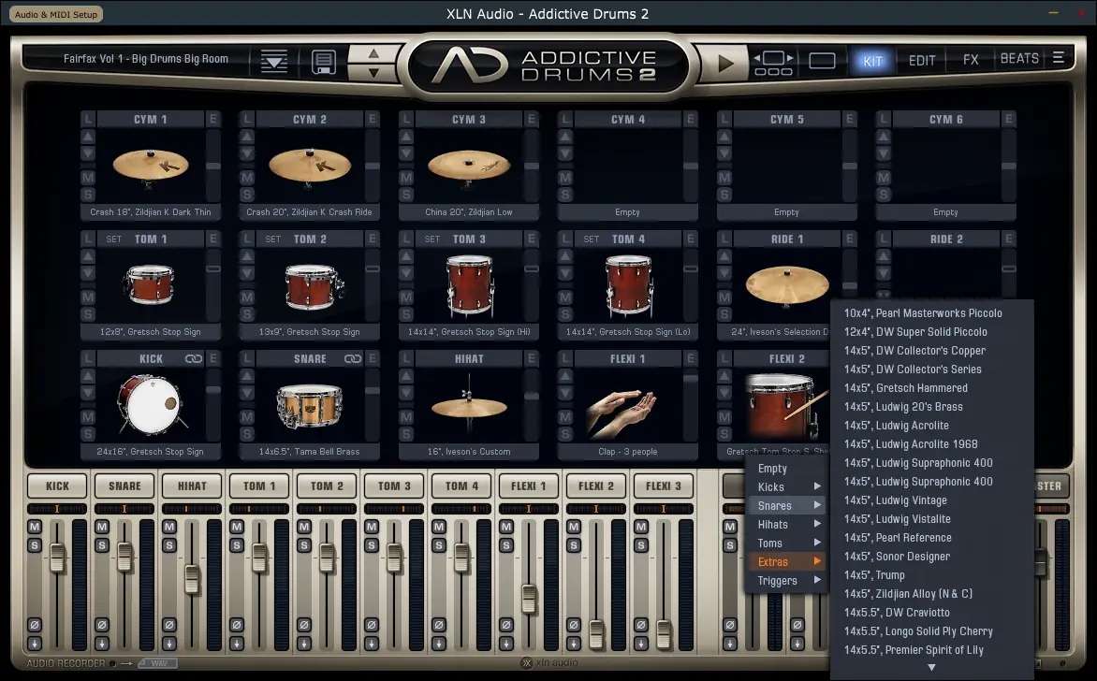
Task: Open the Fairfax Vol 1 preset name
Action: pyautogui.click(x=145, y=59)
